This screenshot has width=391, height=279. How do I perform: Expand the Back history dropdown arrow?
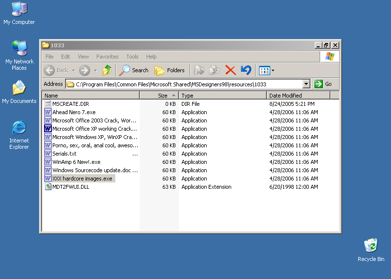[74, 71]
